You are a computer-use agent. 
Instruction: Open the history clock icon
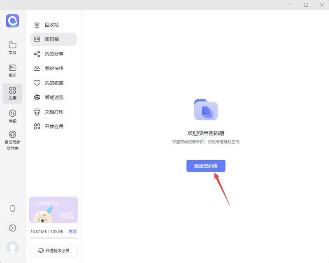point(12,228)
